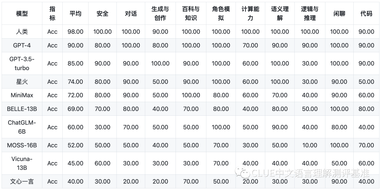Click the 安全 column header
Image resolution: width=382 pixels, height=190 pixels.
point(103,14)
